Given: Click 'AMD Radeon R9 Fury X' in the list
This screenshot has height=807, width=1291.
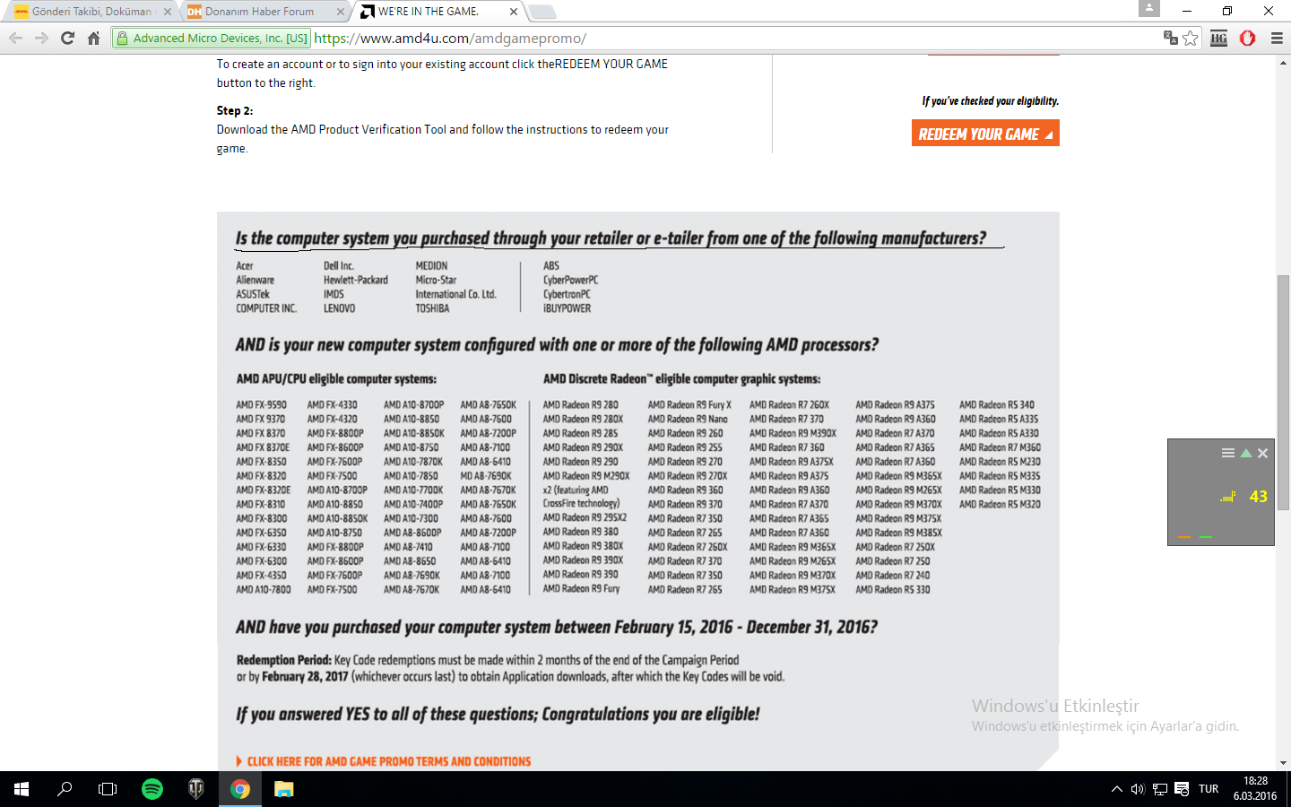Looking at the screenshot, I should [689, 404].
